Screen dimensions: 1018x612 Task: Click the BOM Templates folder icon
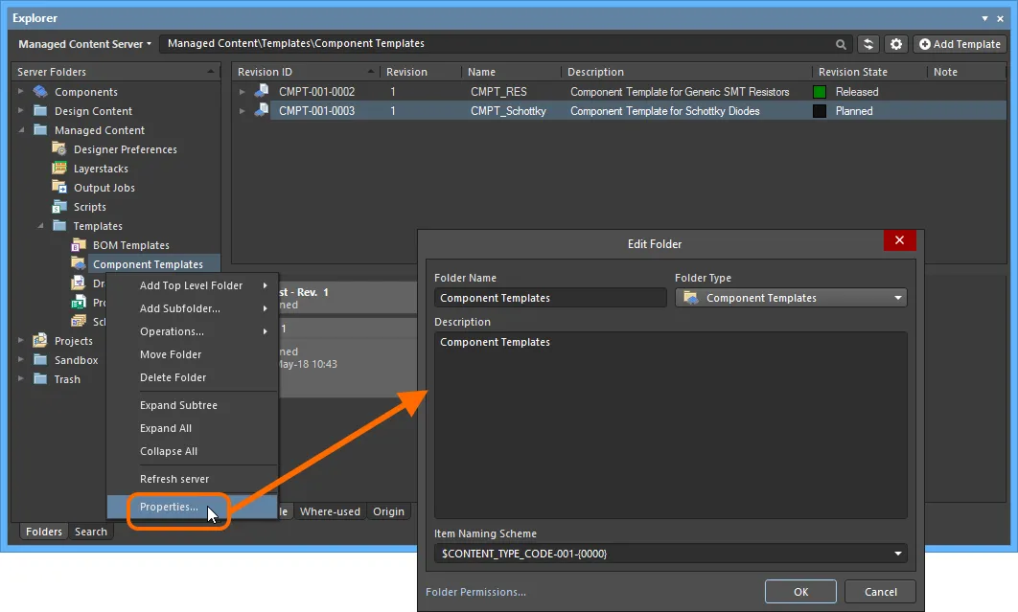click(79, 244)
